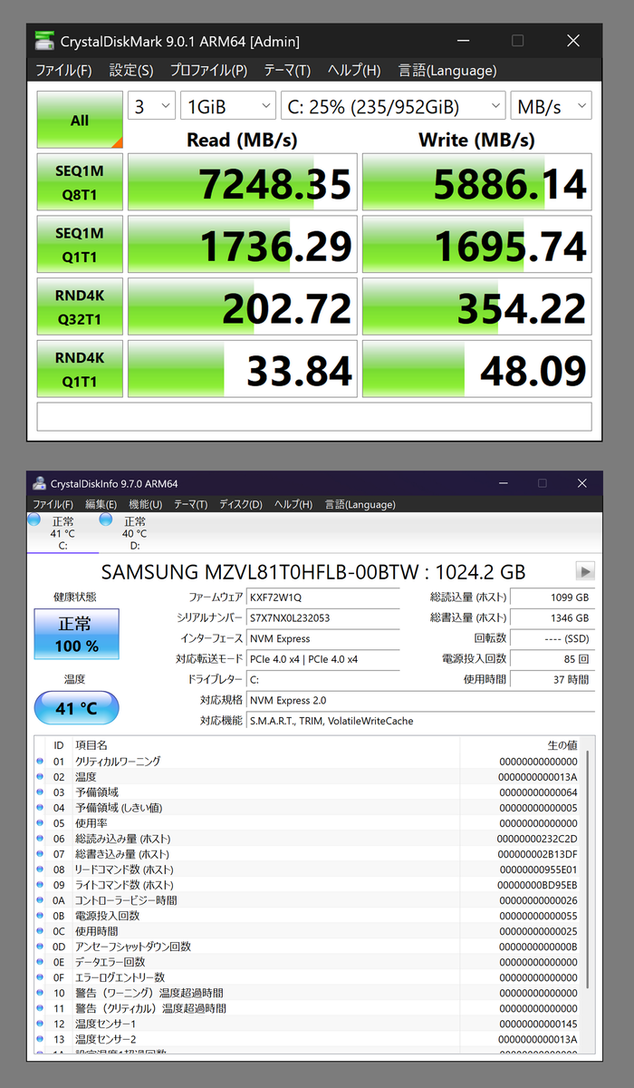
Task: Click the CrystalDiskInfo app icon in title bar
Action: 39,483
